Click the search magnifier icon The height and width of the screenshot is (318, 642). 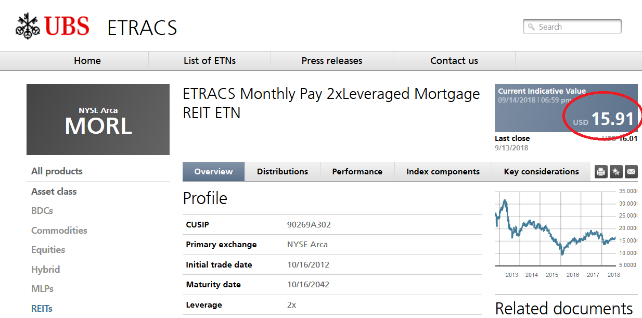coord(531,26)
